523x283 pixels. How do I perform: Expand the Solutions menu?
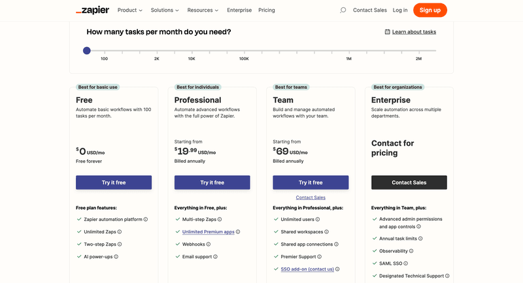(165, 10)
